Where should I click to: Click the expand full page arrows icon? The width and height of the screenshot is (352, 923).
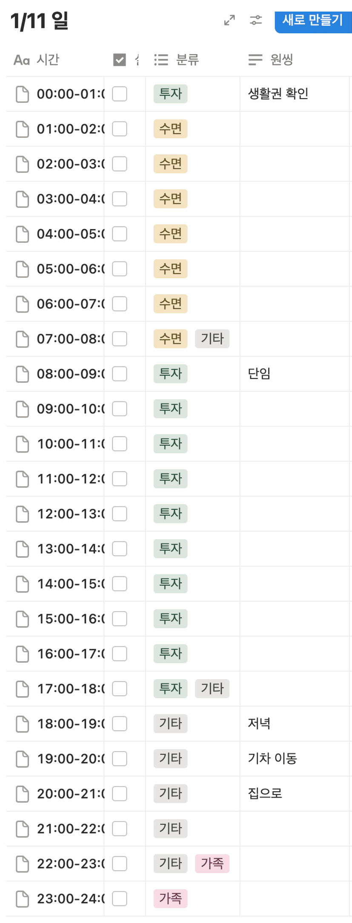pos(229,20)
